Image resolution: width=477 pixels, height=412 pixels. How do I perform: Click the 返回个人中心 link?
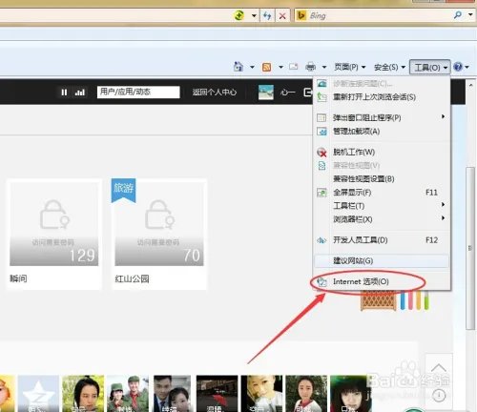tap(214, 93)
